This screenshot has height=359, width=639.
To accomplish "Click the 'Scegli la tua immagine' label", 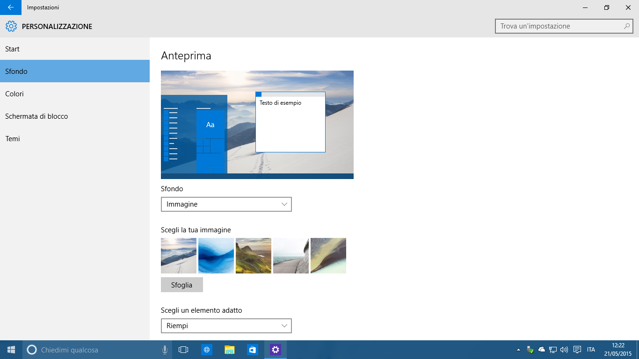I will pos(196,230).
